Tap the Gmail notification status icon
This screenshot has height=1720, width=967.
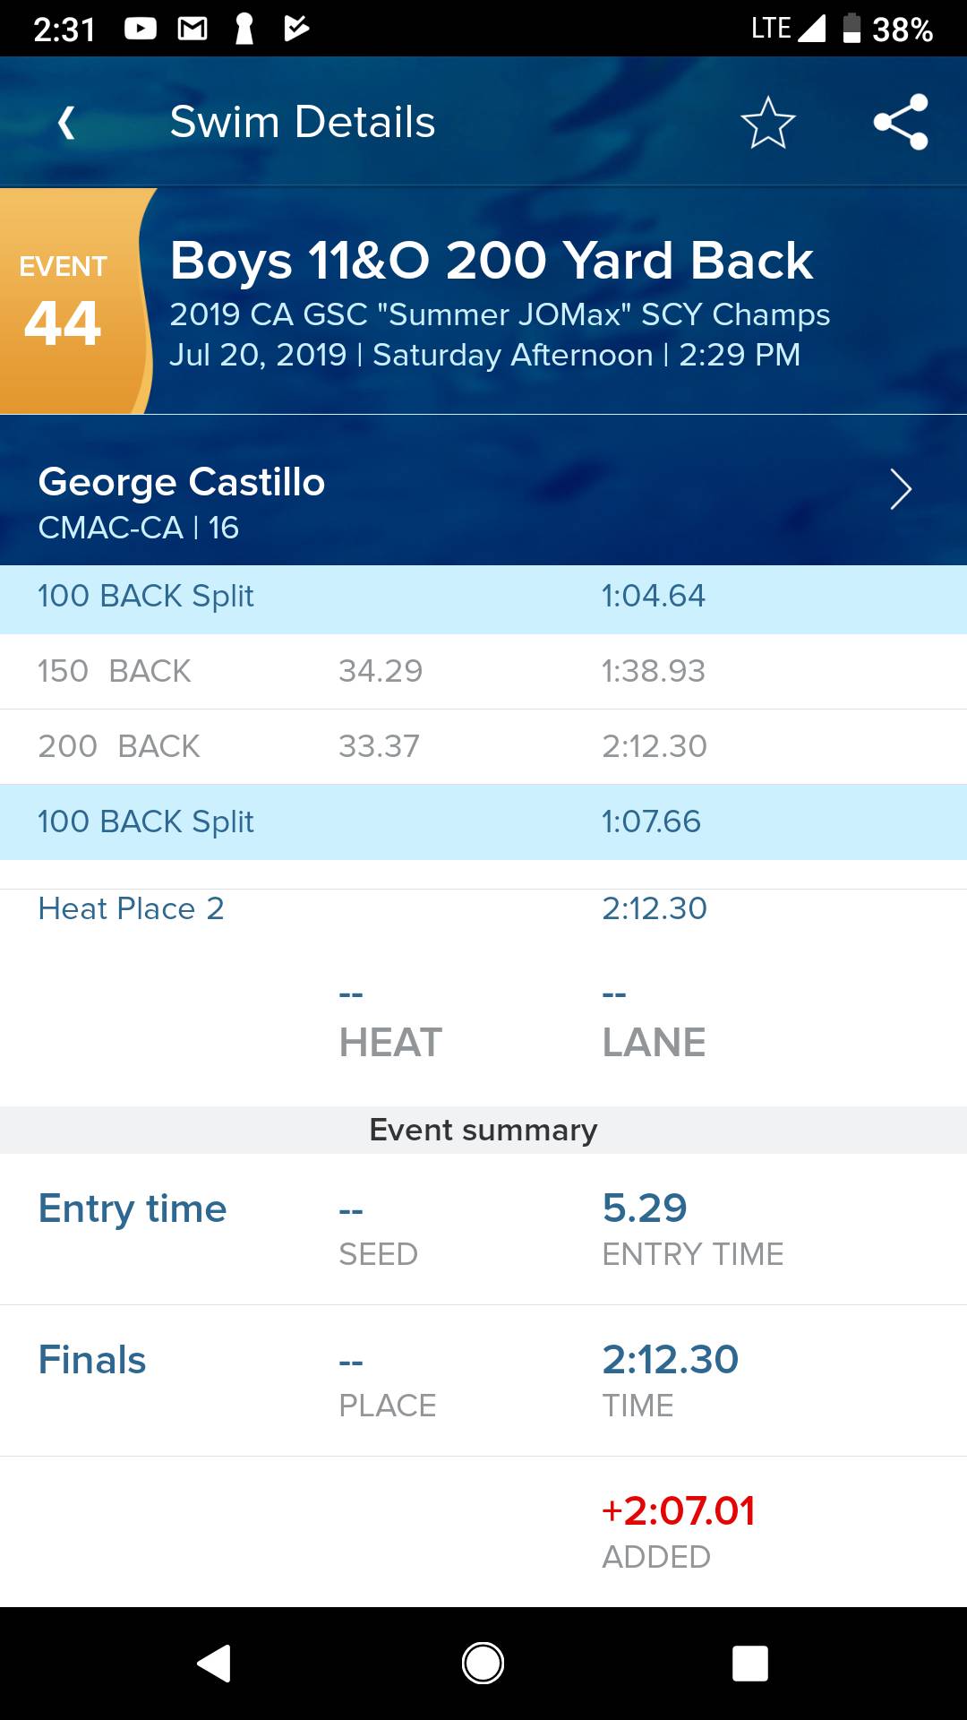click(x=193, y=29)
